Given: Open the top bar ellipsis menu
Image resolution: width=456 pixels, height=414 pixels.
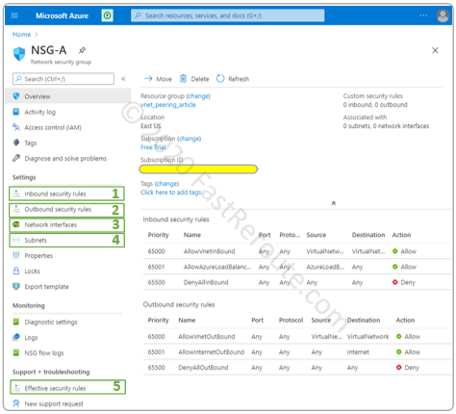Looking at the screenshot, I should click(x=423, y=15).
